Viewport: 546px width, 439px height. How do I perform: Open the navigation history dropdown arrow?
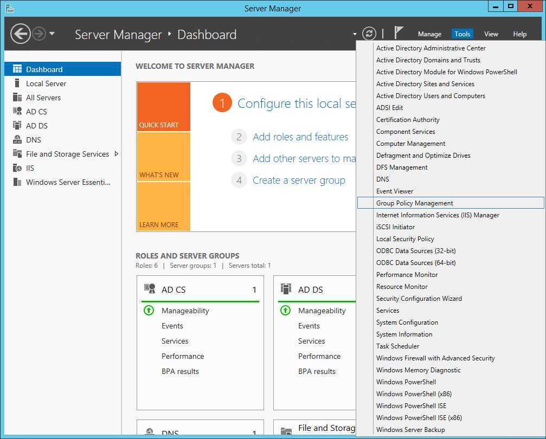pyautogui.click(x=52, y=34)
